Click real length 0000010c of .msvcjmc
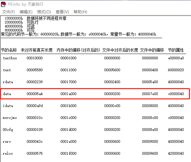The height and width of the screenshot is (162, 191). 34,118
